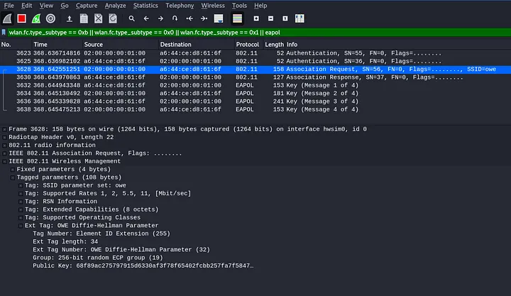Image resolution: width=511 pixels, height=296 pixels.
Task: Start capturing packets with the shark fin icon
Action: coord(7,18)
